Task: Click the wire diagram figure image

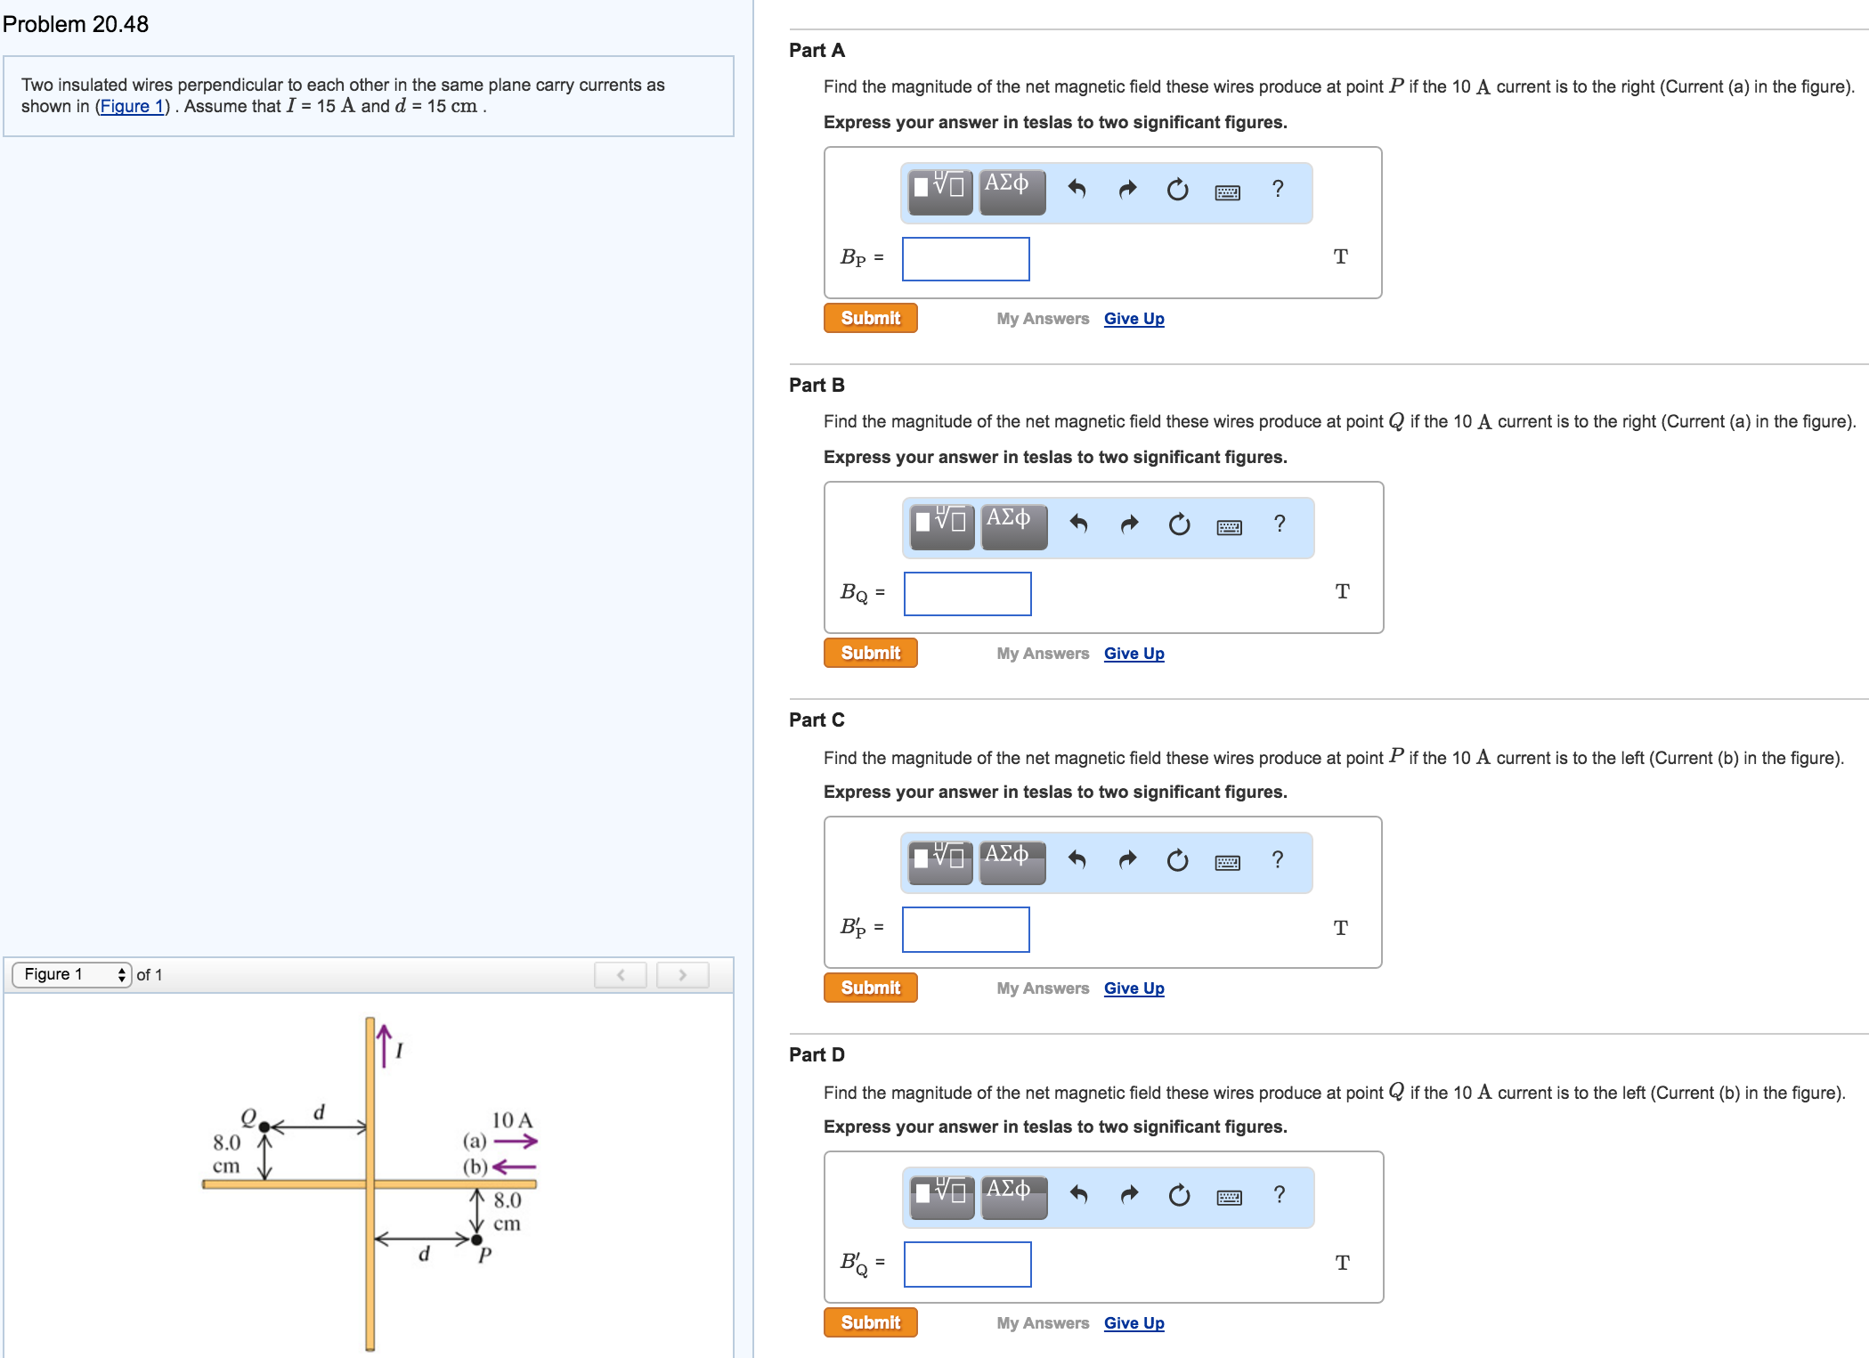Action: pos(370,1184)
